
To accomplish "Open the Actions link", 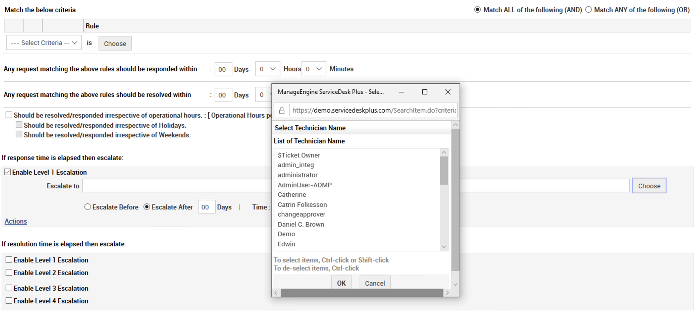I will (16, 221).
